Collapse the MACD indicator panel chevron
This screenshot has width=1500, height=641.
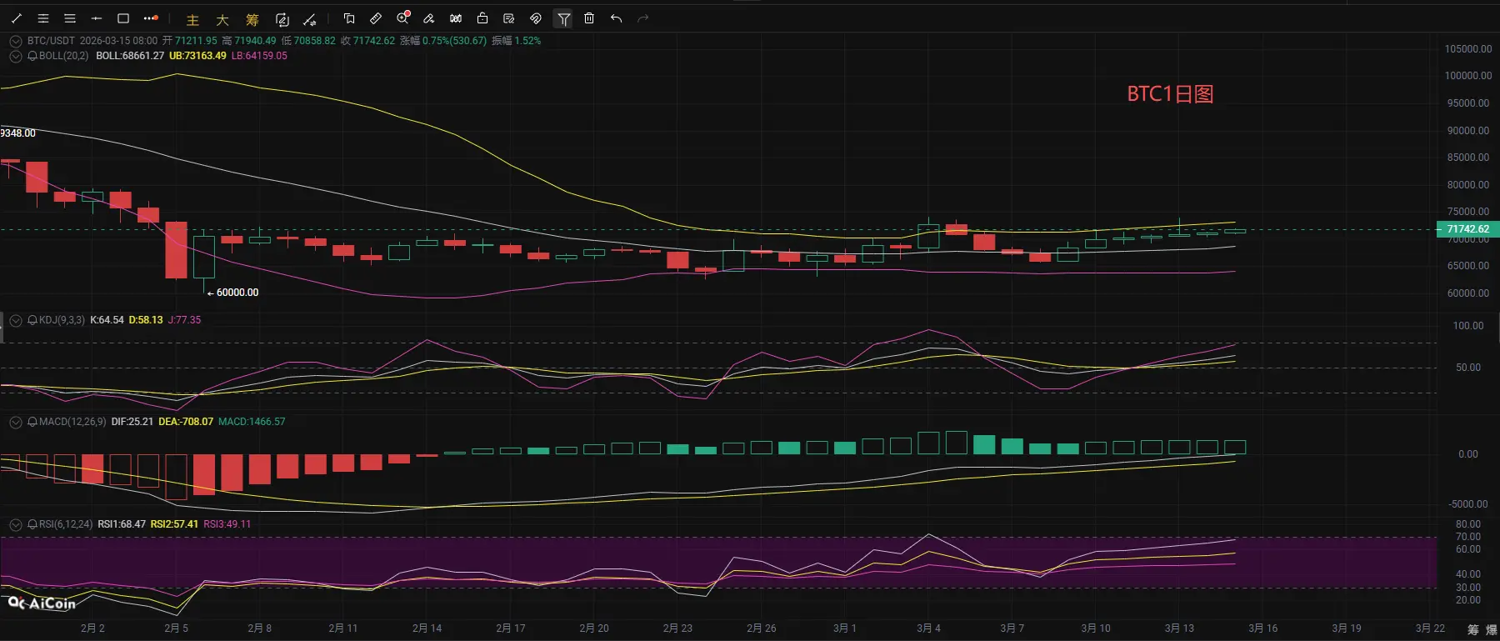[x=15, y=422]
